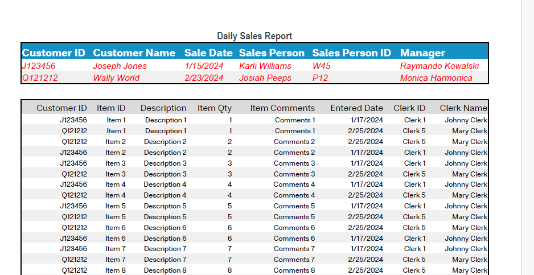The height and width of the screenshot is (275, 534).
Task: Click the Daily Sales Report title
Action: pyautogui.click(x=254, y=36)
